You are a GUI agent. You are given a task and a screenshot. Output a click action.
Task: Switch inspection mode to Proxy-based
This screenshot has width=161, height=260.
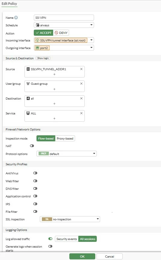pyautogui.click(x=65, y=138)
